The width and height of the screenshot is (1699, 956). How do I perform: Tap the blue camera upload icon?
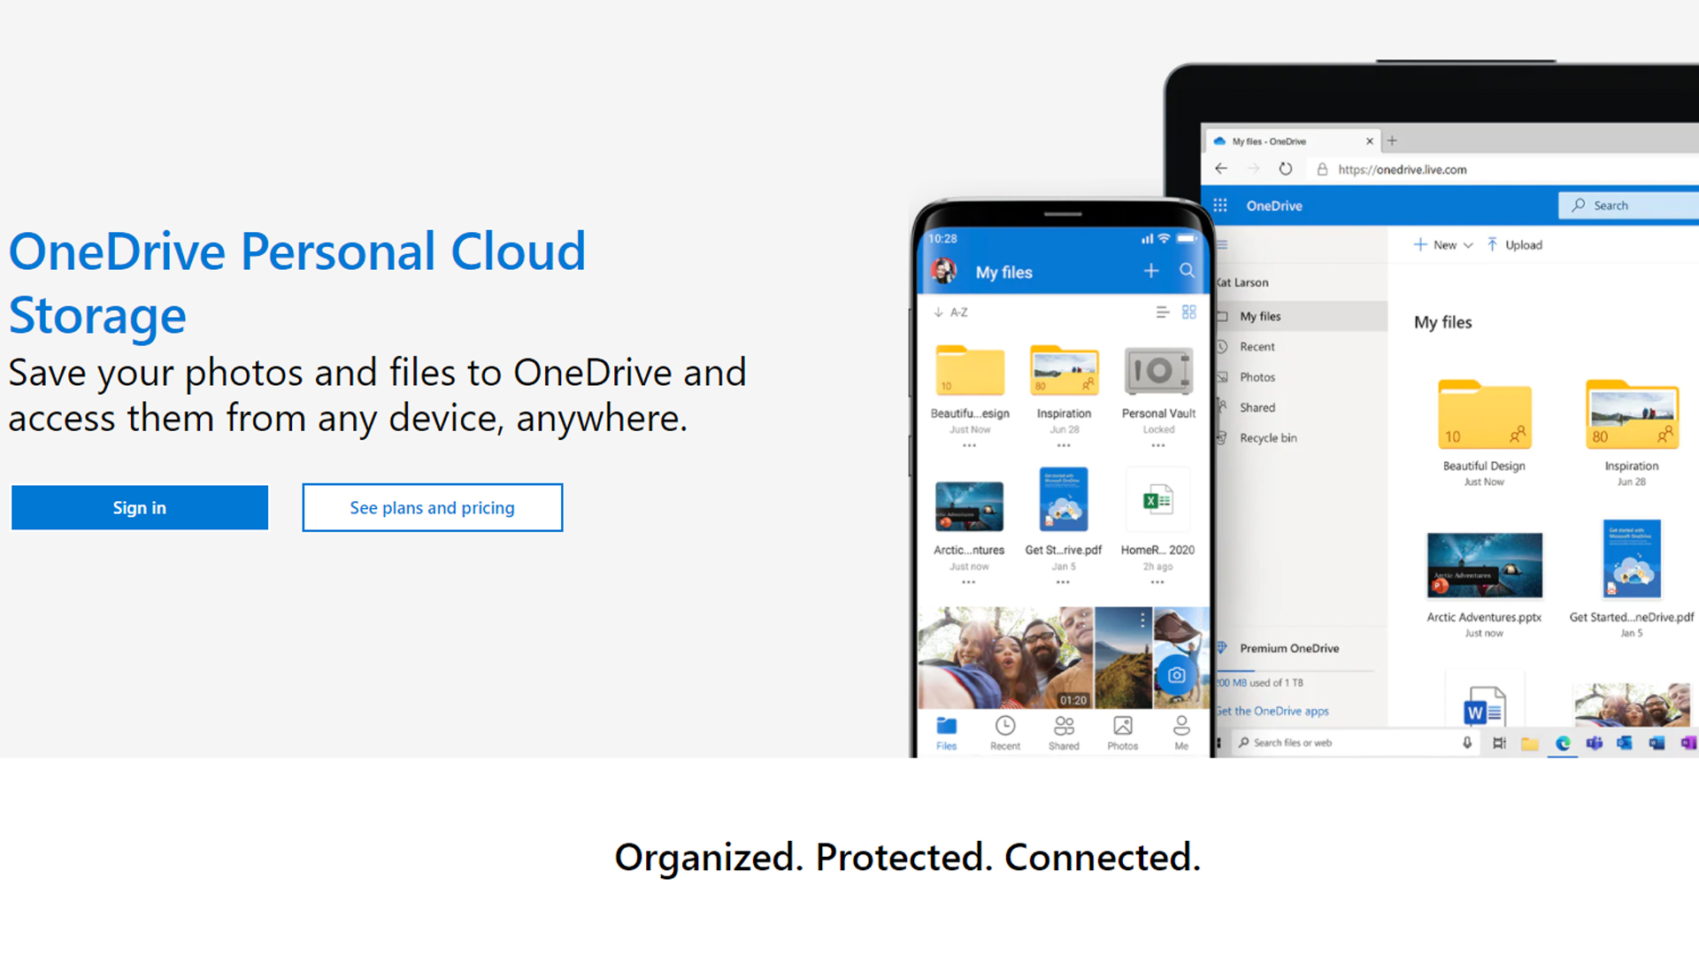1176,675
